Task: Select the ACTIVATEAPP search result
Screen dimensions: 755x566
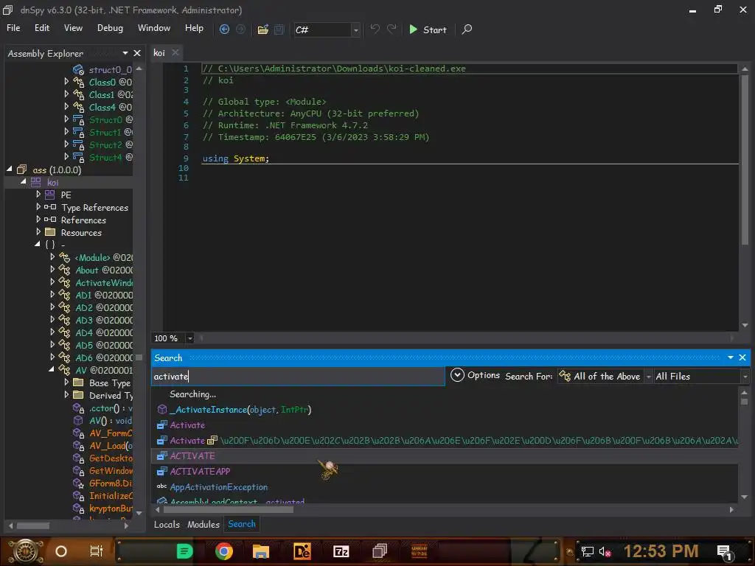Action: [x=200, y=471]
